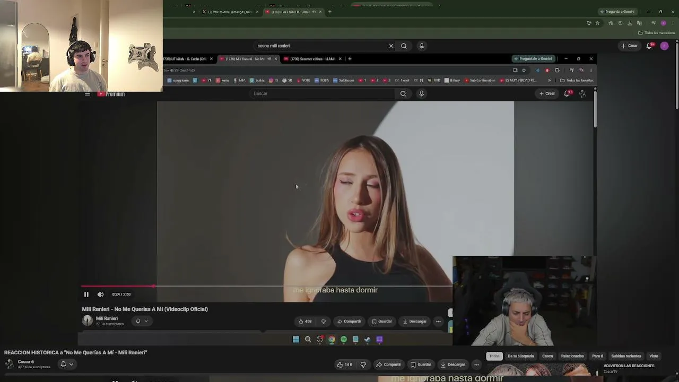Mute the inner video player volume speaker
This screenshot has width=679, height=382.
point(100,294)
